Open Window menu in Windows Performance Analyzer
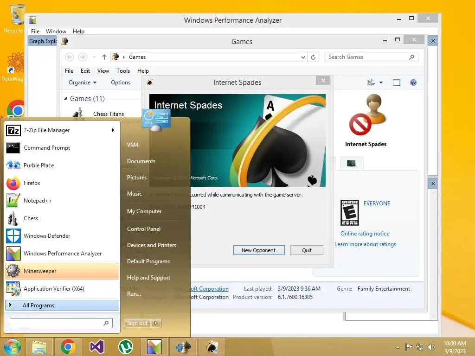475x356 pixels. (x=56, y=32)
